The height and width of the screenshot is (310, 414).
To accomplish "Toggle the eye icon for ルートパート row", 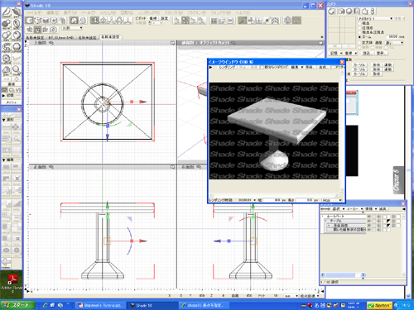I will coord(369,217).
